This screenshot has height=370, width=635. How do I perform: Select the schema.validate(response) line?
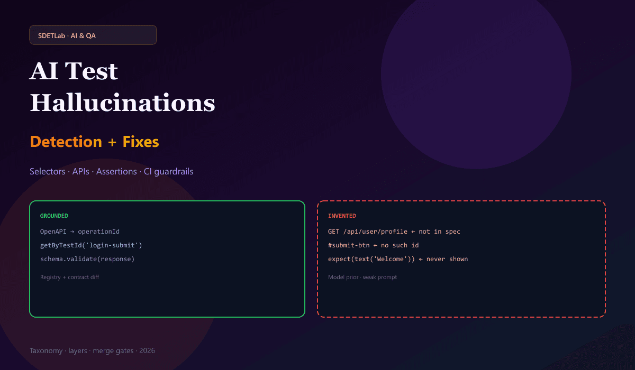click(x=87, y=259)
